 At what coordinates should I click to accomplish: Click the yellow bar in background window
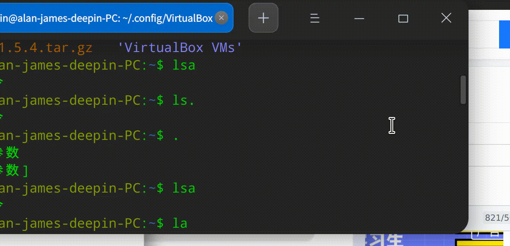482,243
